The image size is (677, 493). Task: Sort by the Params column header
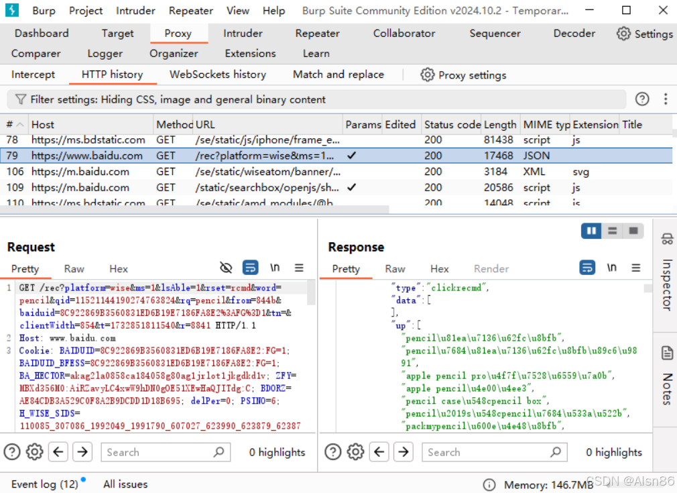[x=363, y=125]
